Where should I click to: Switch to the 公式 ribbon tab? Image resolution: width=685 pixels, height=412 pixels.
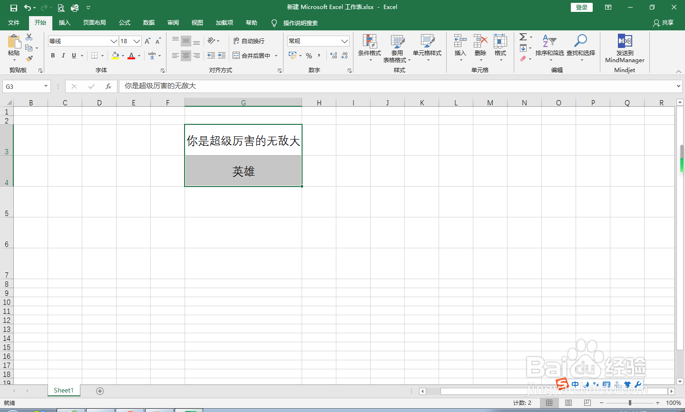[125, 23]
